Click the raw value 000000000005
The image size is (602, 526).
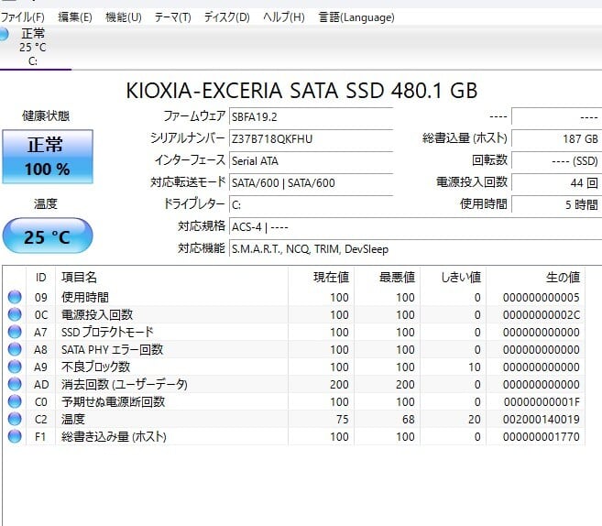542,297
